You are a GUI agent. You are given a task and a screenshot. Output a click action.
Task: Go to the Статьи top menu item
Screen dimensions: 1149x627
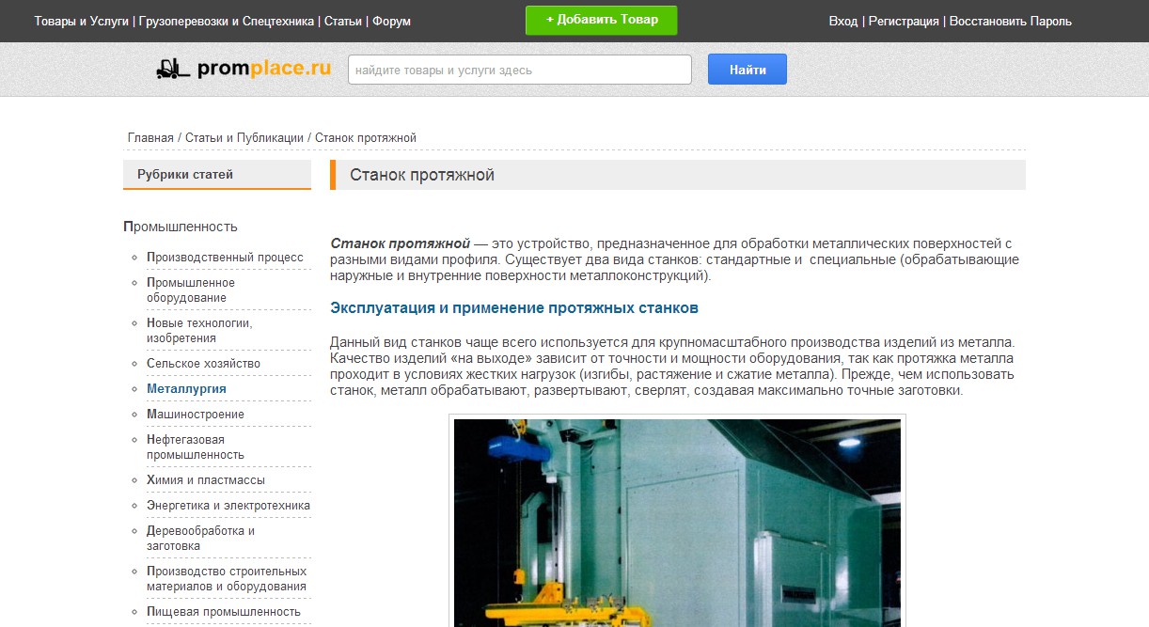(343, 21)
